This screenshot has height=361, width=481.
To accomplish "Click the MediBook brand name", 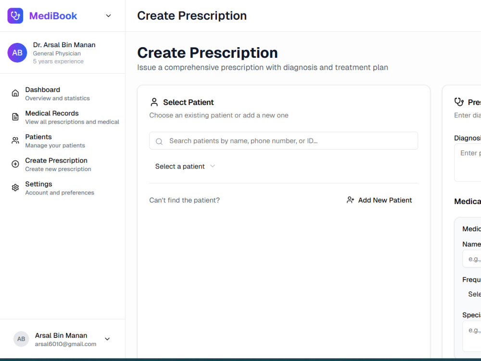I will (x=53, y=16).
